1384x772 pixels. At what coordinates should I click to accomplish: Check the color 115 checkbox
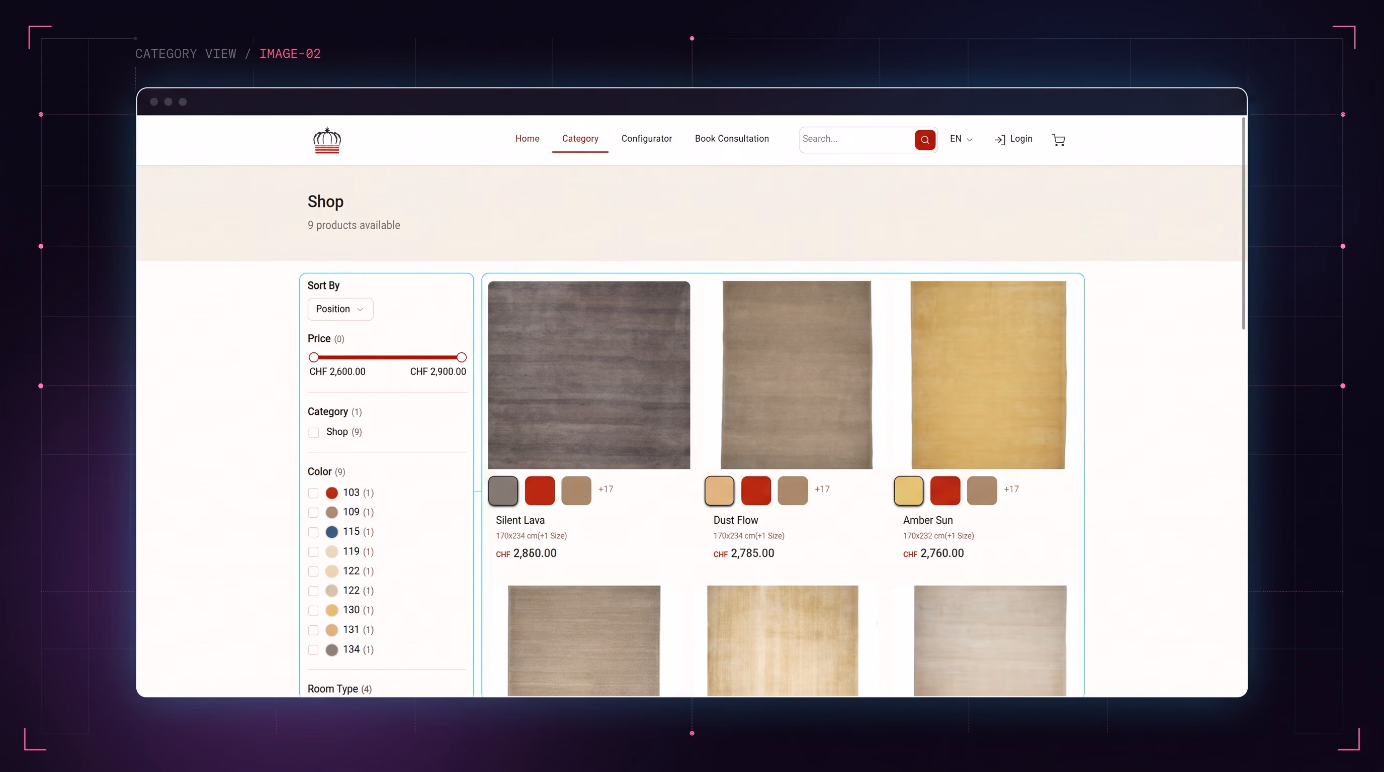coord(313,532)
